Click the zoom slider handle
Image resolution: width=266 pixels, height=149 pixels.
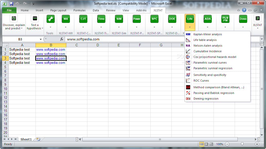242,144
